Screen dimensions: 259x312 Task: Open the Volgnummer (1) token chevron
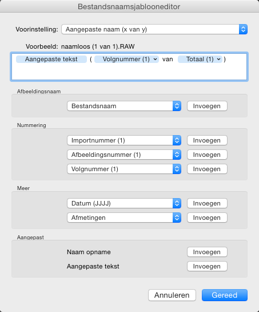click(x=156, y=60)
